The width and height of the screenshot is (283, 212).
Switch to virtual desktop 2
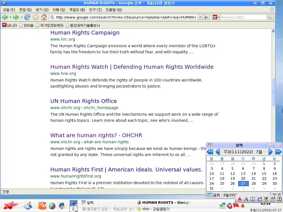pos(74,209)
